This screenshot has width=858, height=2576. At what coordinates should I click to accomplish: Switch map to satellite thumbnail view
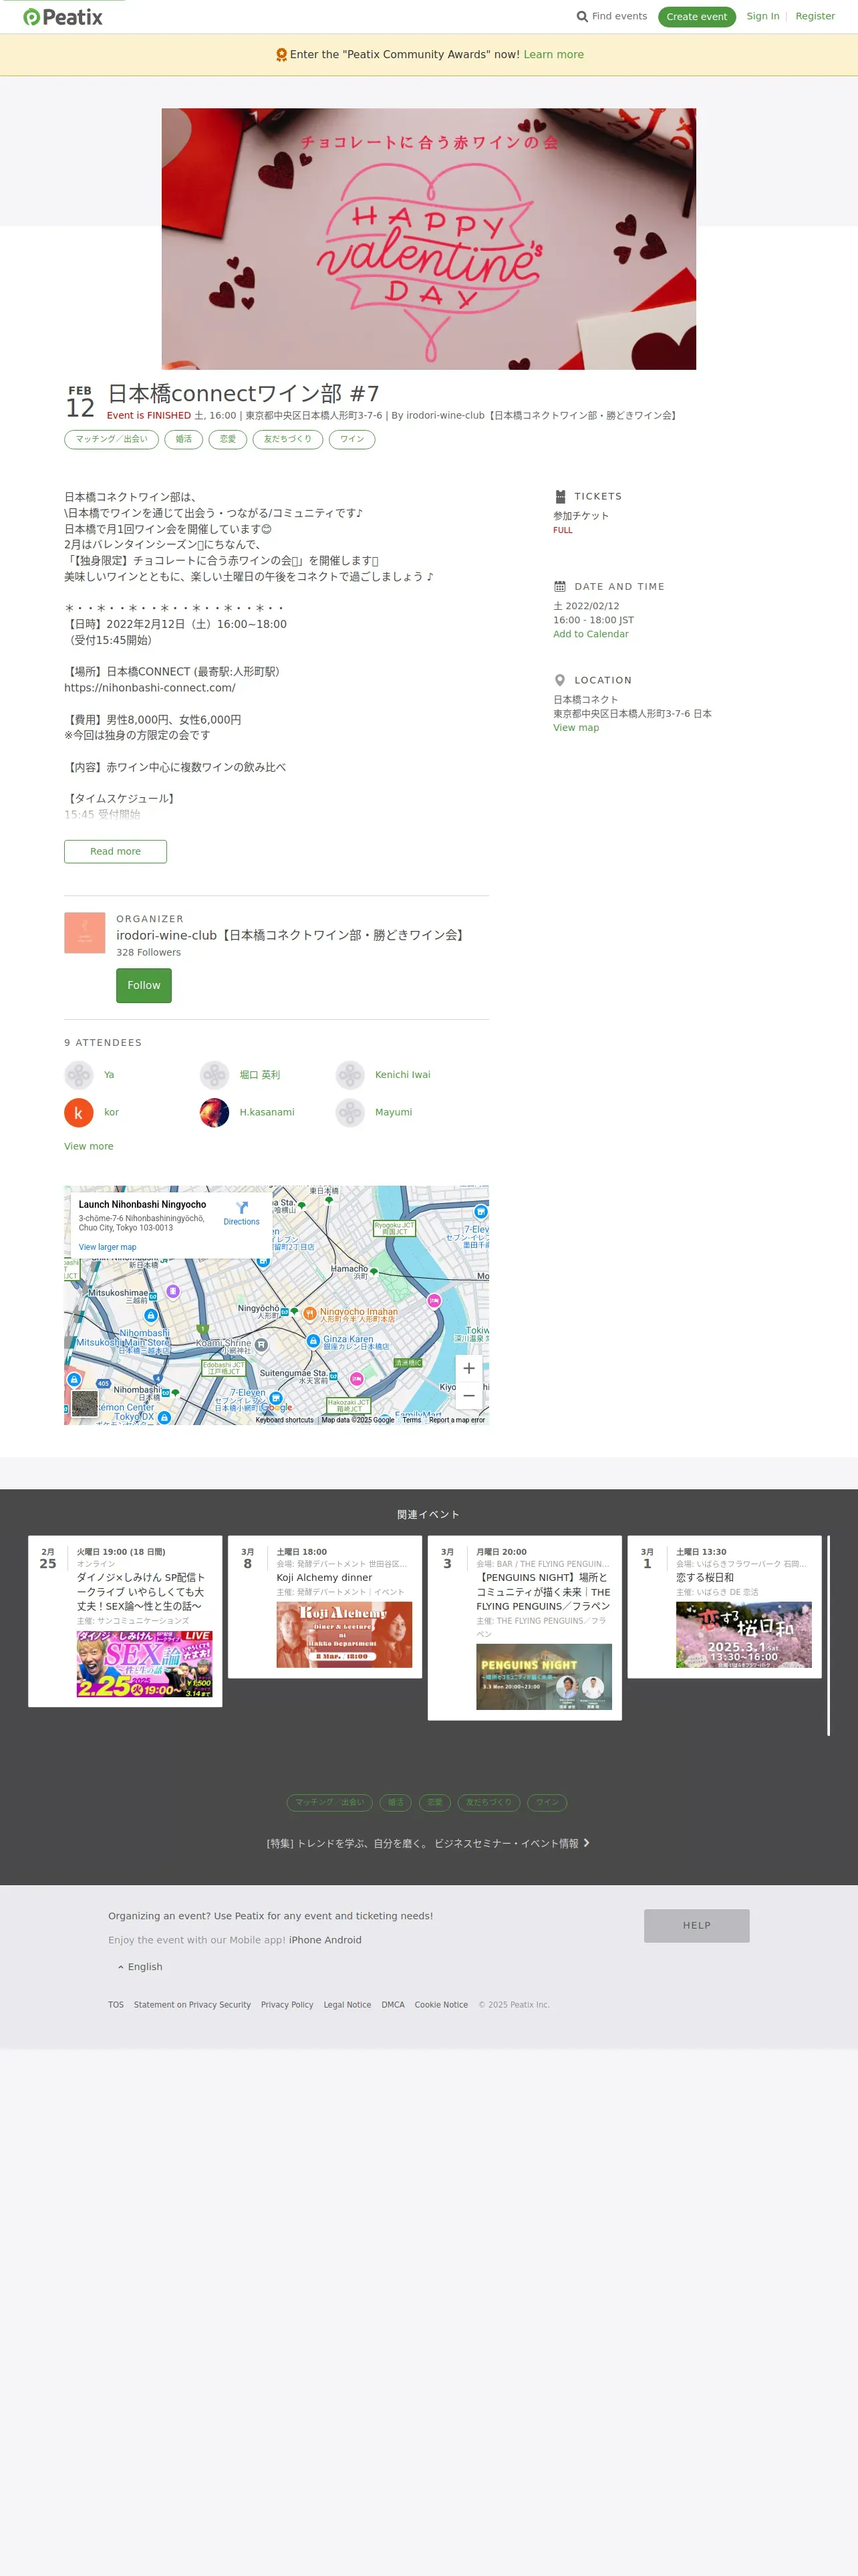85,1403
